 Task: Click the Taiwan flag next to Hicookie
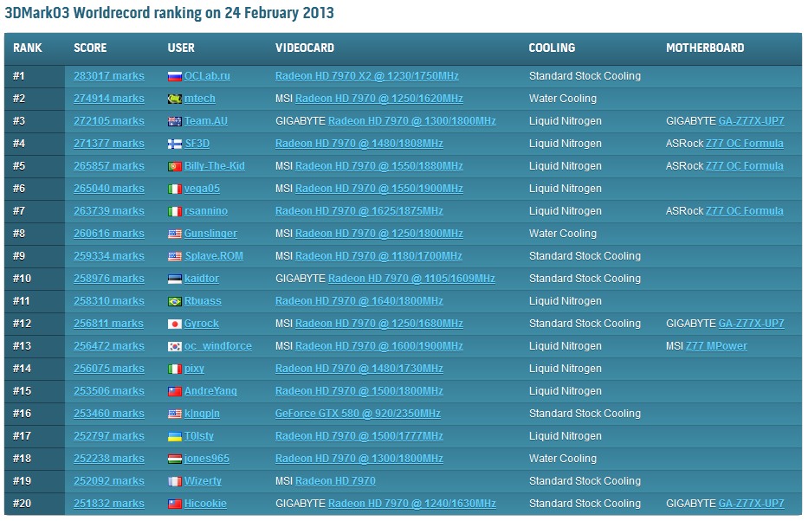coord(175,504)
